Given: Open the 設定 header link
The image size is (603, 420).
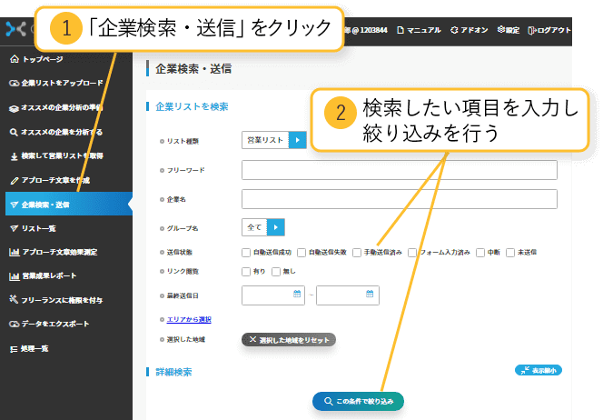Looking at the screenshot, I should coord(512,30).
